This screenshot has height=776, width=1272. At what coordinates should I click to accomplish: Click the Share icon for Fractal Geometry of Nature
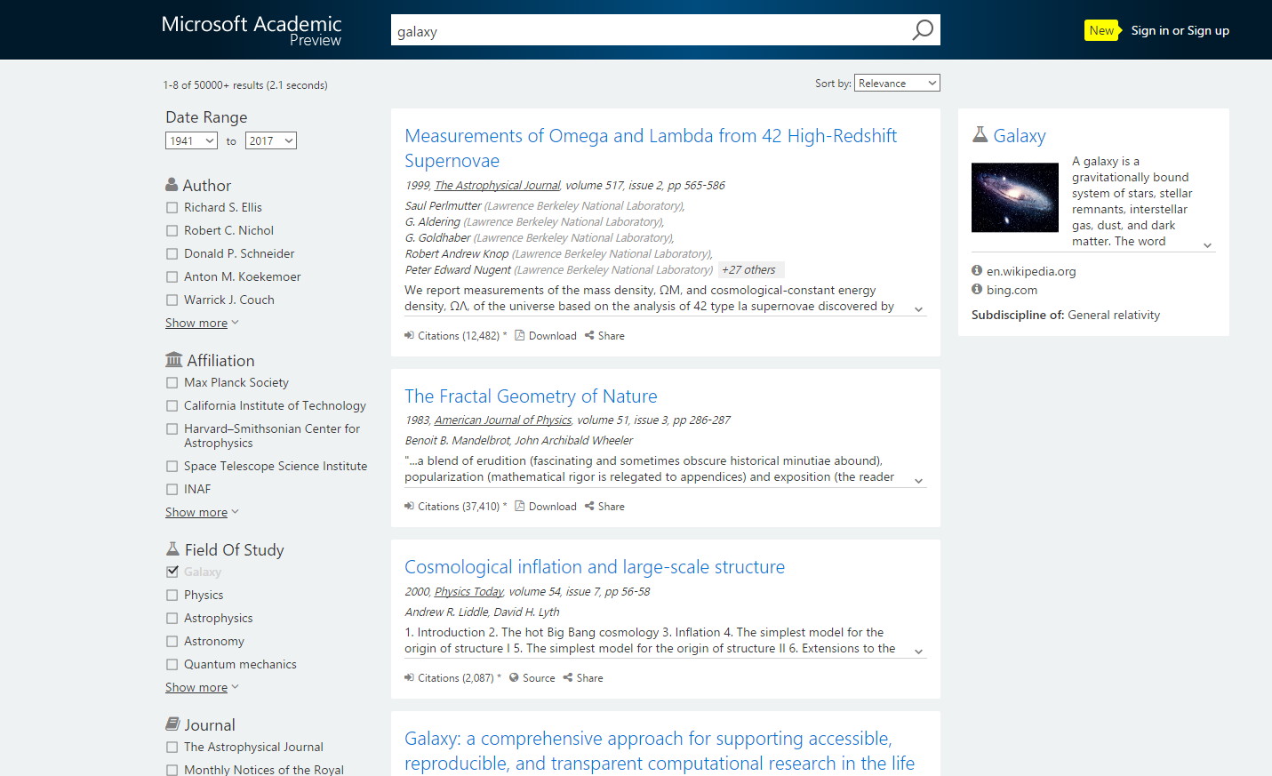589,507
